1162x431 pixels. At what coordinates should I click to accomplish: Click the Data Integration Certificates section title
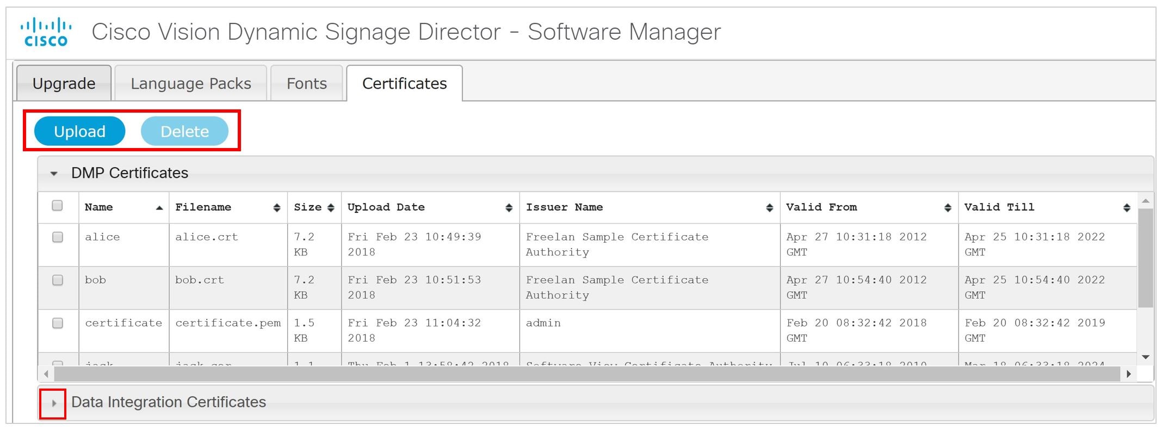point(169,402)
